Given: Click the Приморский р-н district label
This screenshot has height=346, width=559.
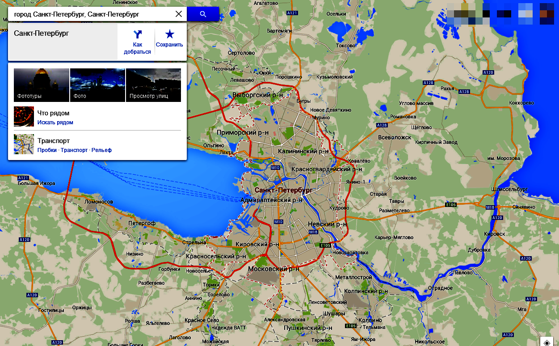Looking at the screenshot, I should (243, 133).
